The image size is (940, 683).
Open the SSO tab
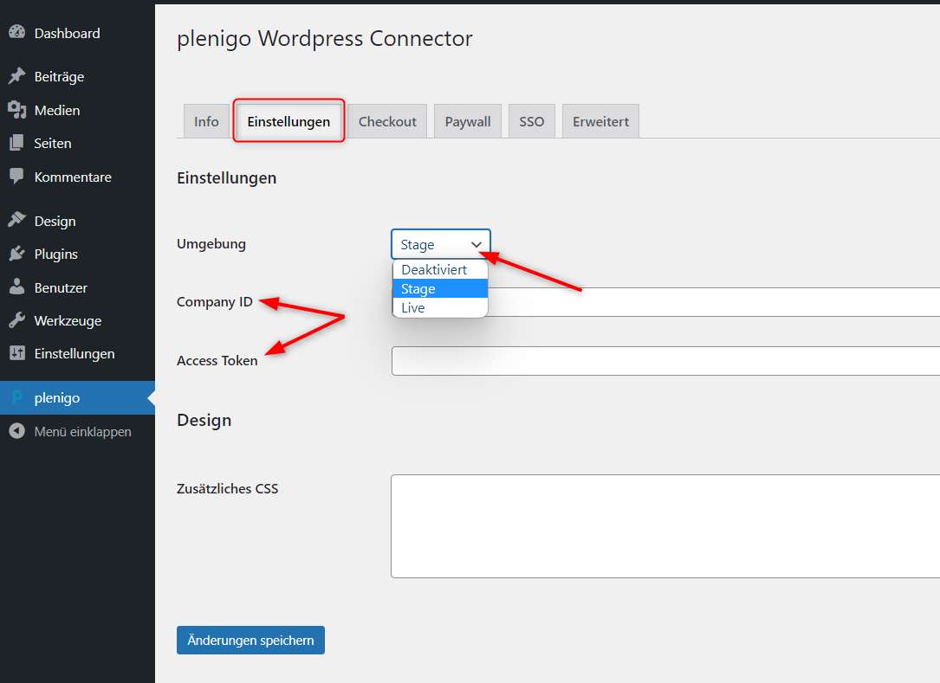[532, 121]
